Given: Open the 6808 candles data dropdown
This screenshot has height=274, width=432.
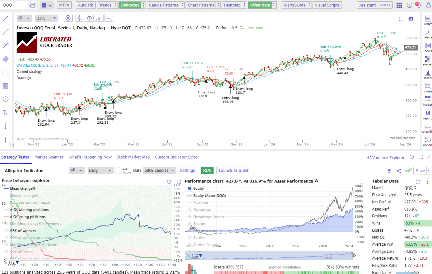Looking at the screenshot, I should tap(159, 170).
